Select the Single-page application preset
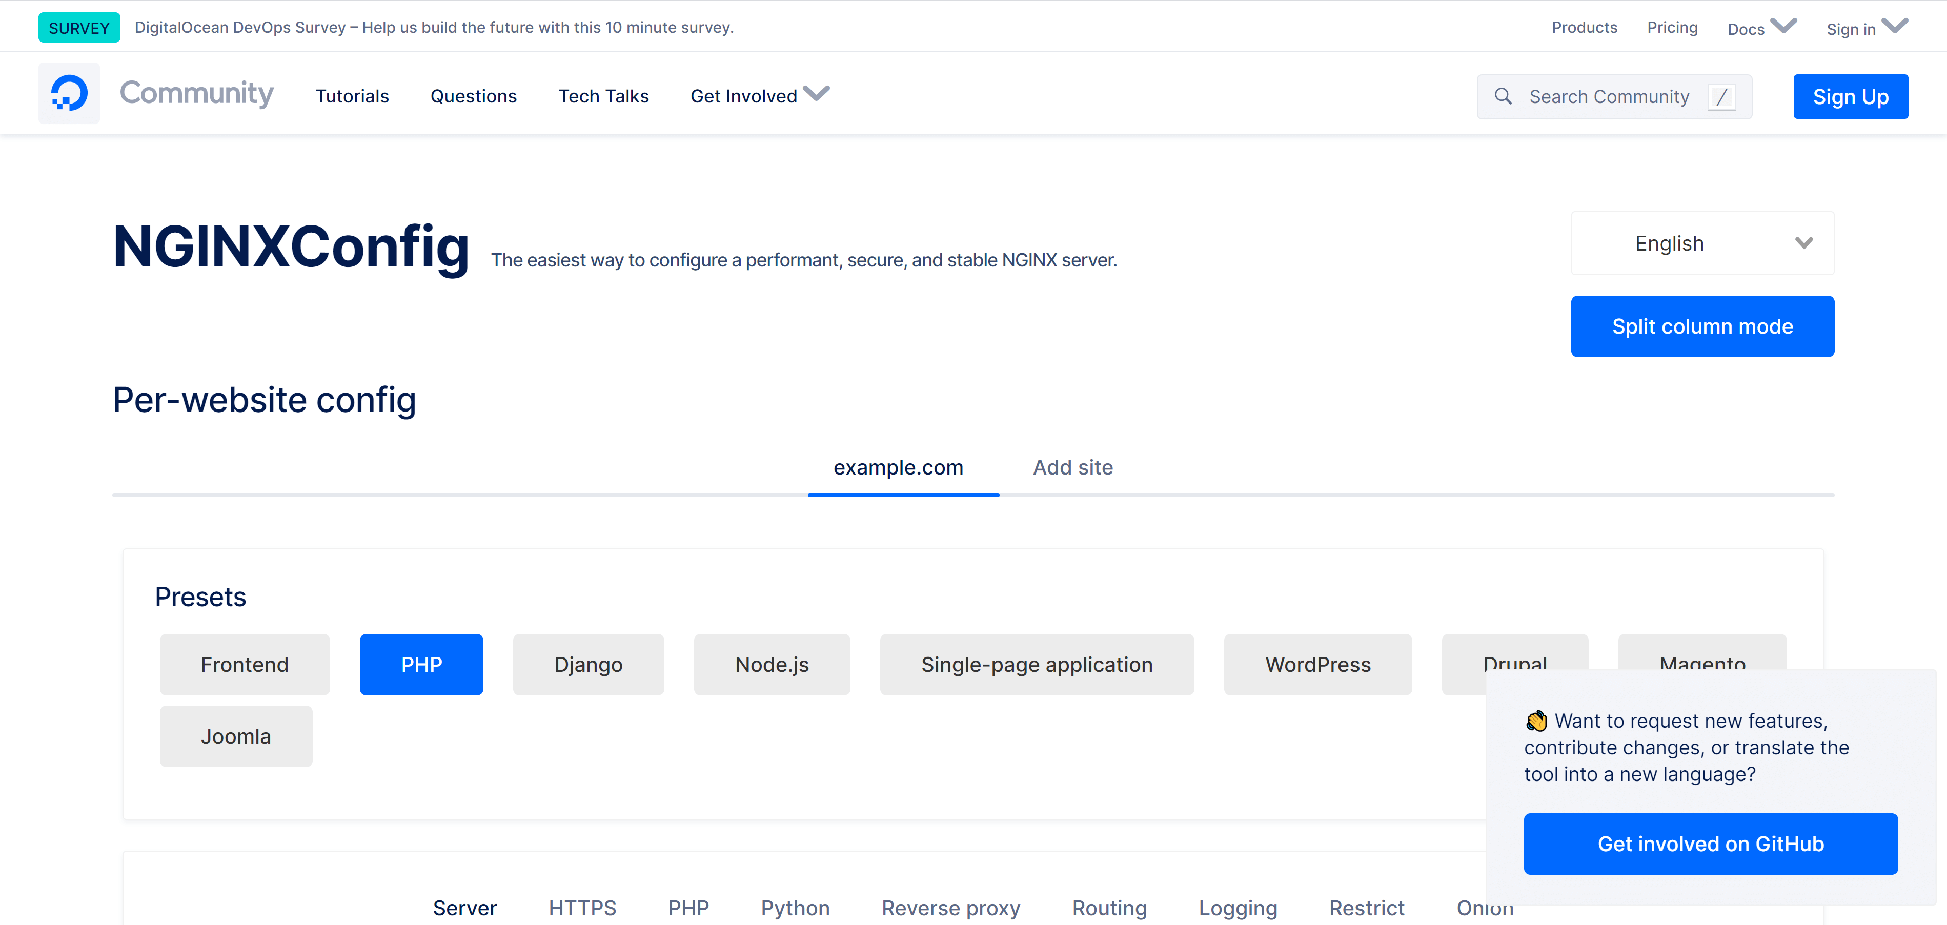This screenshot has width=1947, height=925. coord(1036,664)
